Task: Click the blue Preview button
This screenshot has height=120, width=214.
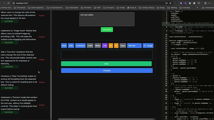Action: (107, 70)
